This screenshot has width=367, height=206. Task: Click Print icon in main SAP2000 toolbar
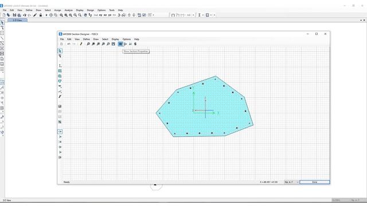19,15
